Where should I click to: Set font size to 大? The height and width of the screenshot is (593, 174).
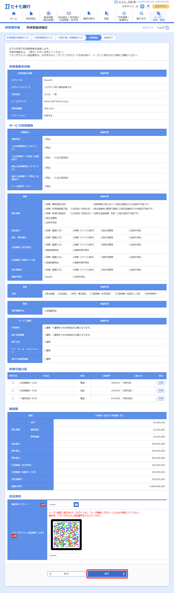pos(148,6)
